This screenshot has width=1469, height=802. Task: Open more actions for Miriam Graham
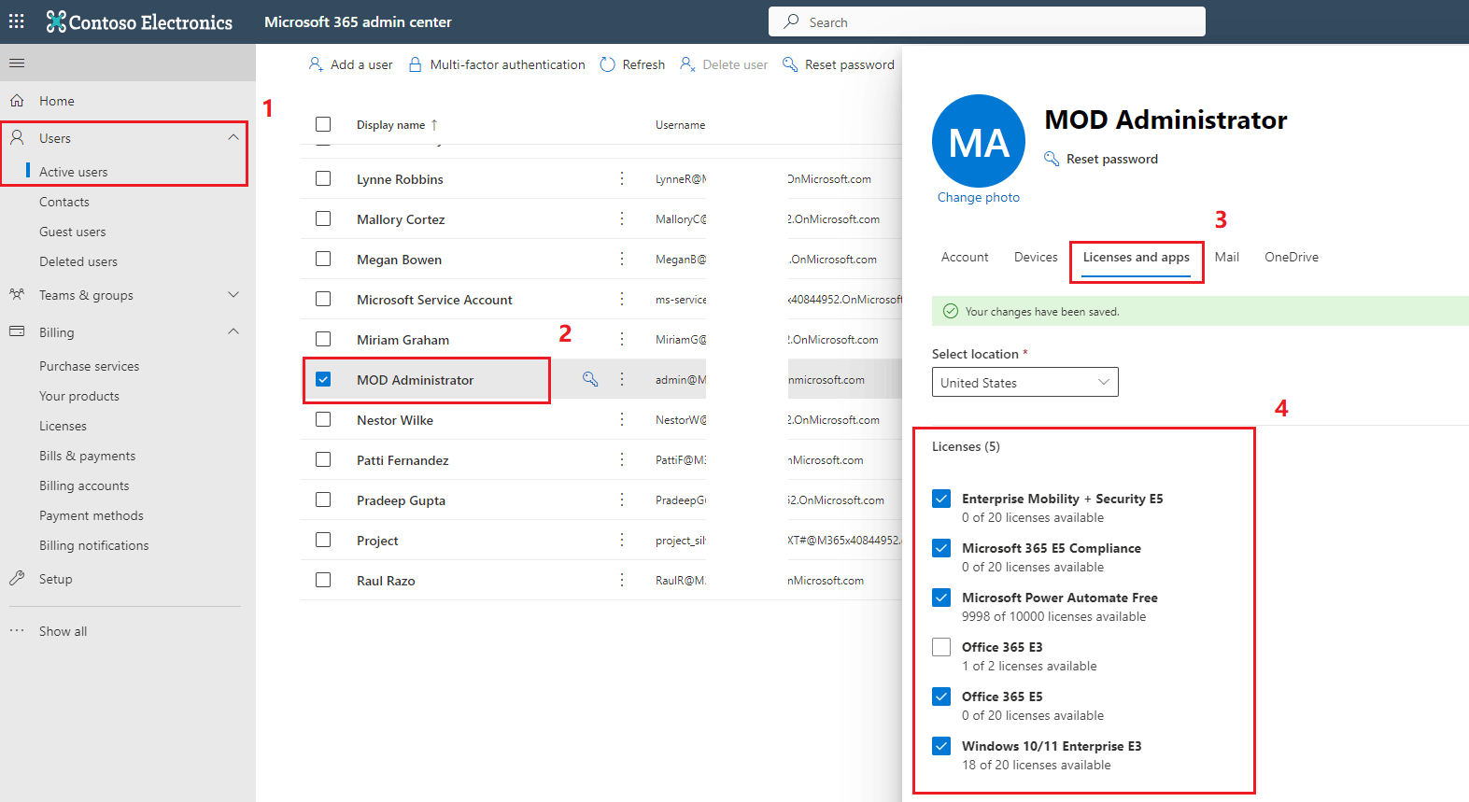click(622, 339)
